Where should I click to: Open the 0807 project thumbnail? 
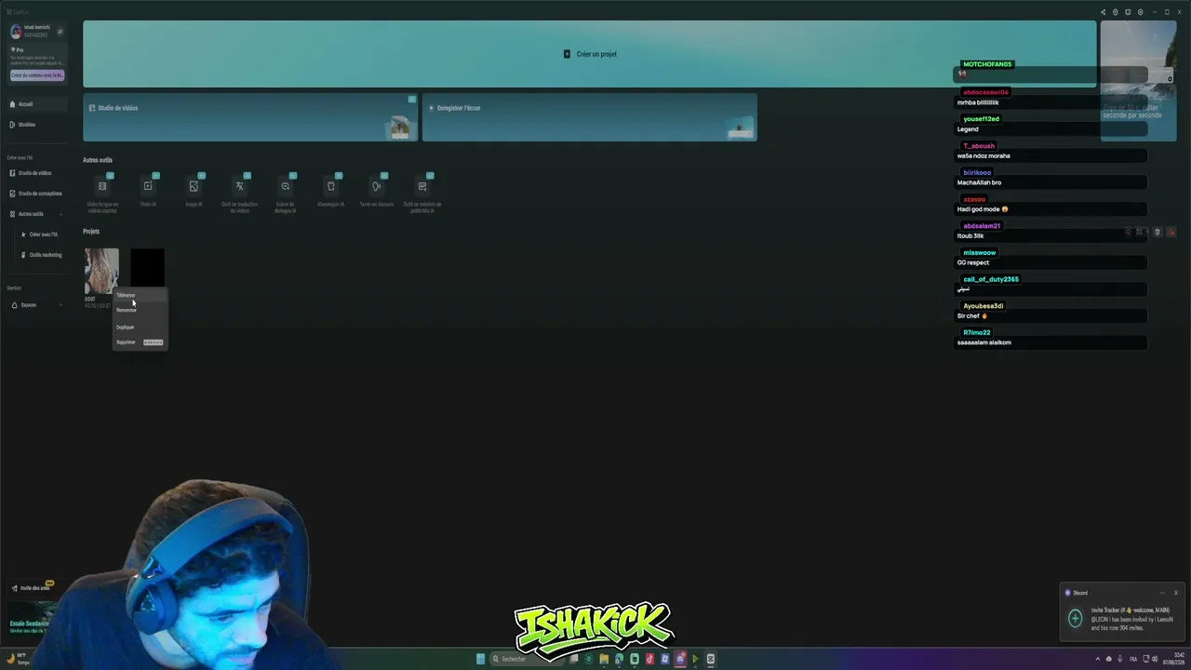101,271
